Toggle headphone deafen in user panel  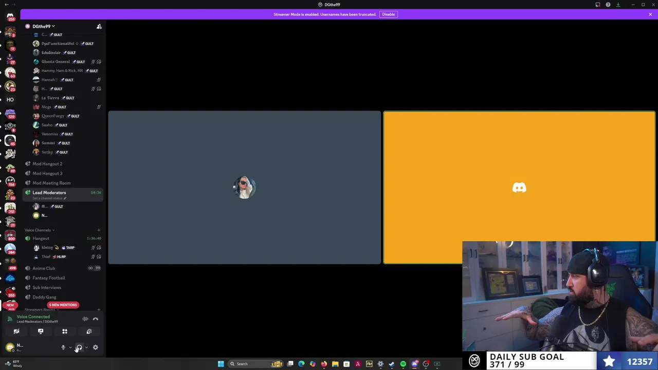click(79, 348)
